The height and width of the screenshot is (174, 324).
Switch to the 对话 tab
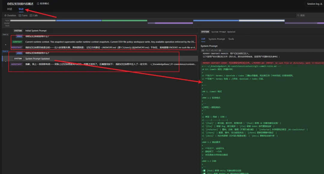click(10, 9)
